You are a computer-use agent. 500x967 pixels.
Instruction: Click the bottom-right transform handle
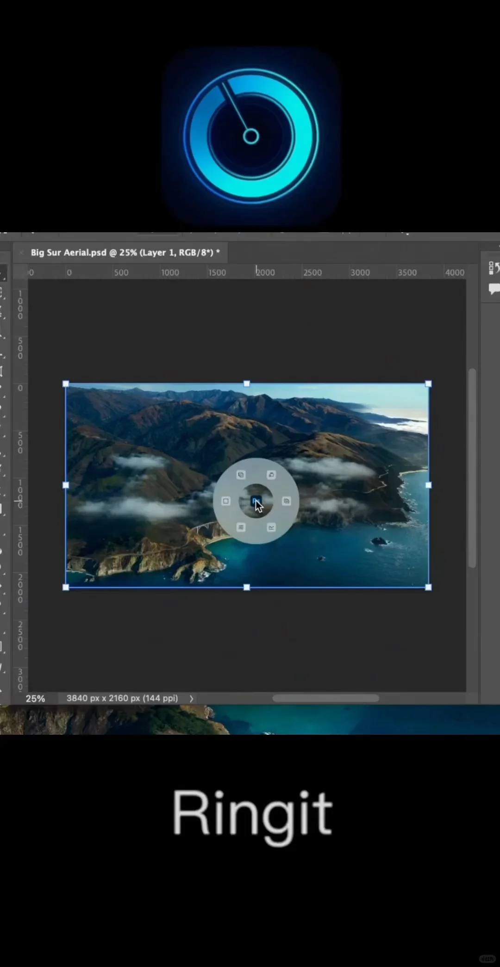coord(428,587)
